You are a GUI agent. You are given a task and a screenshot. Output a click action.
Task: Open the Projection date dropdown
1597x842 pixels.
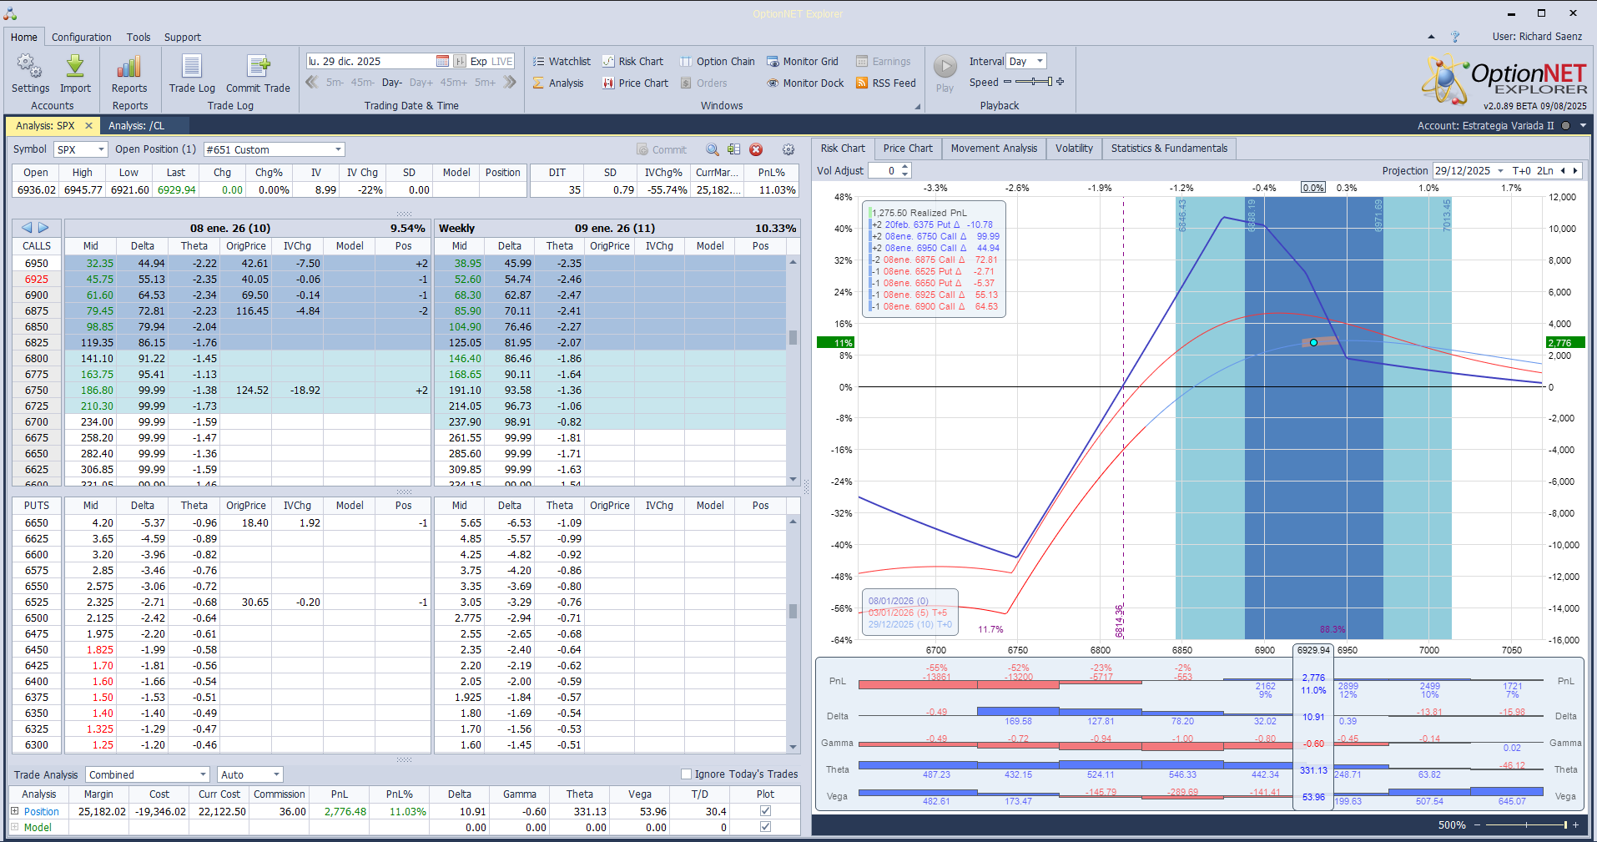pos(1501,171)
